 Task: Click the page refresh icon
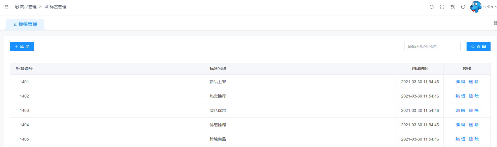pyautogui.click(x=463, y=7)
